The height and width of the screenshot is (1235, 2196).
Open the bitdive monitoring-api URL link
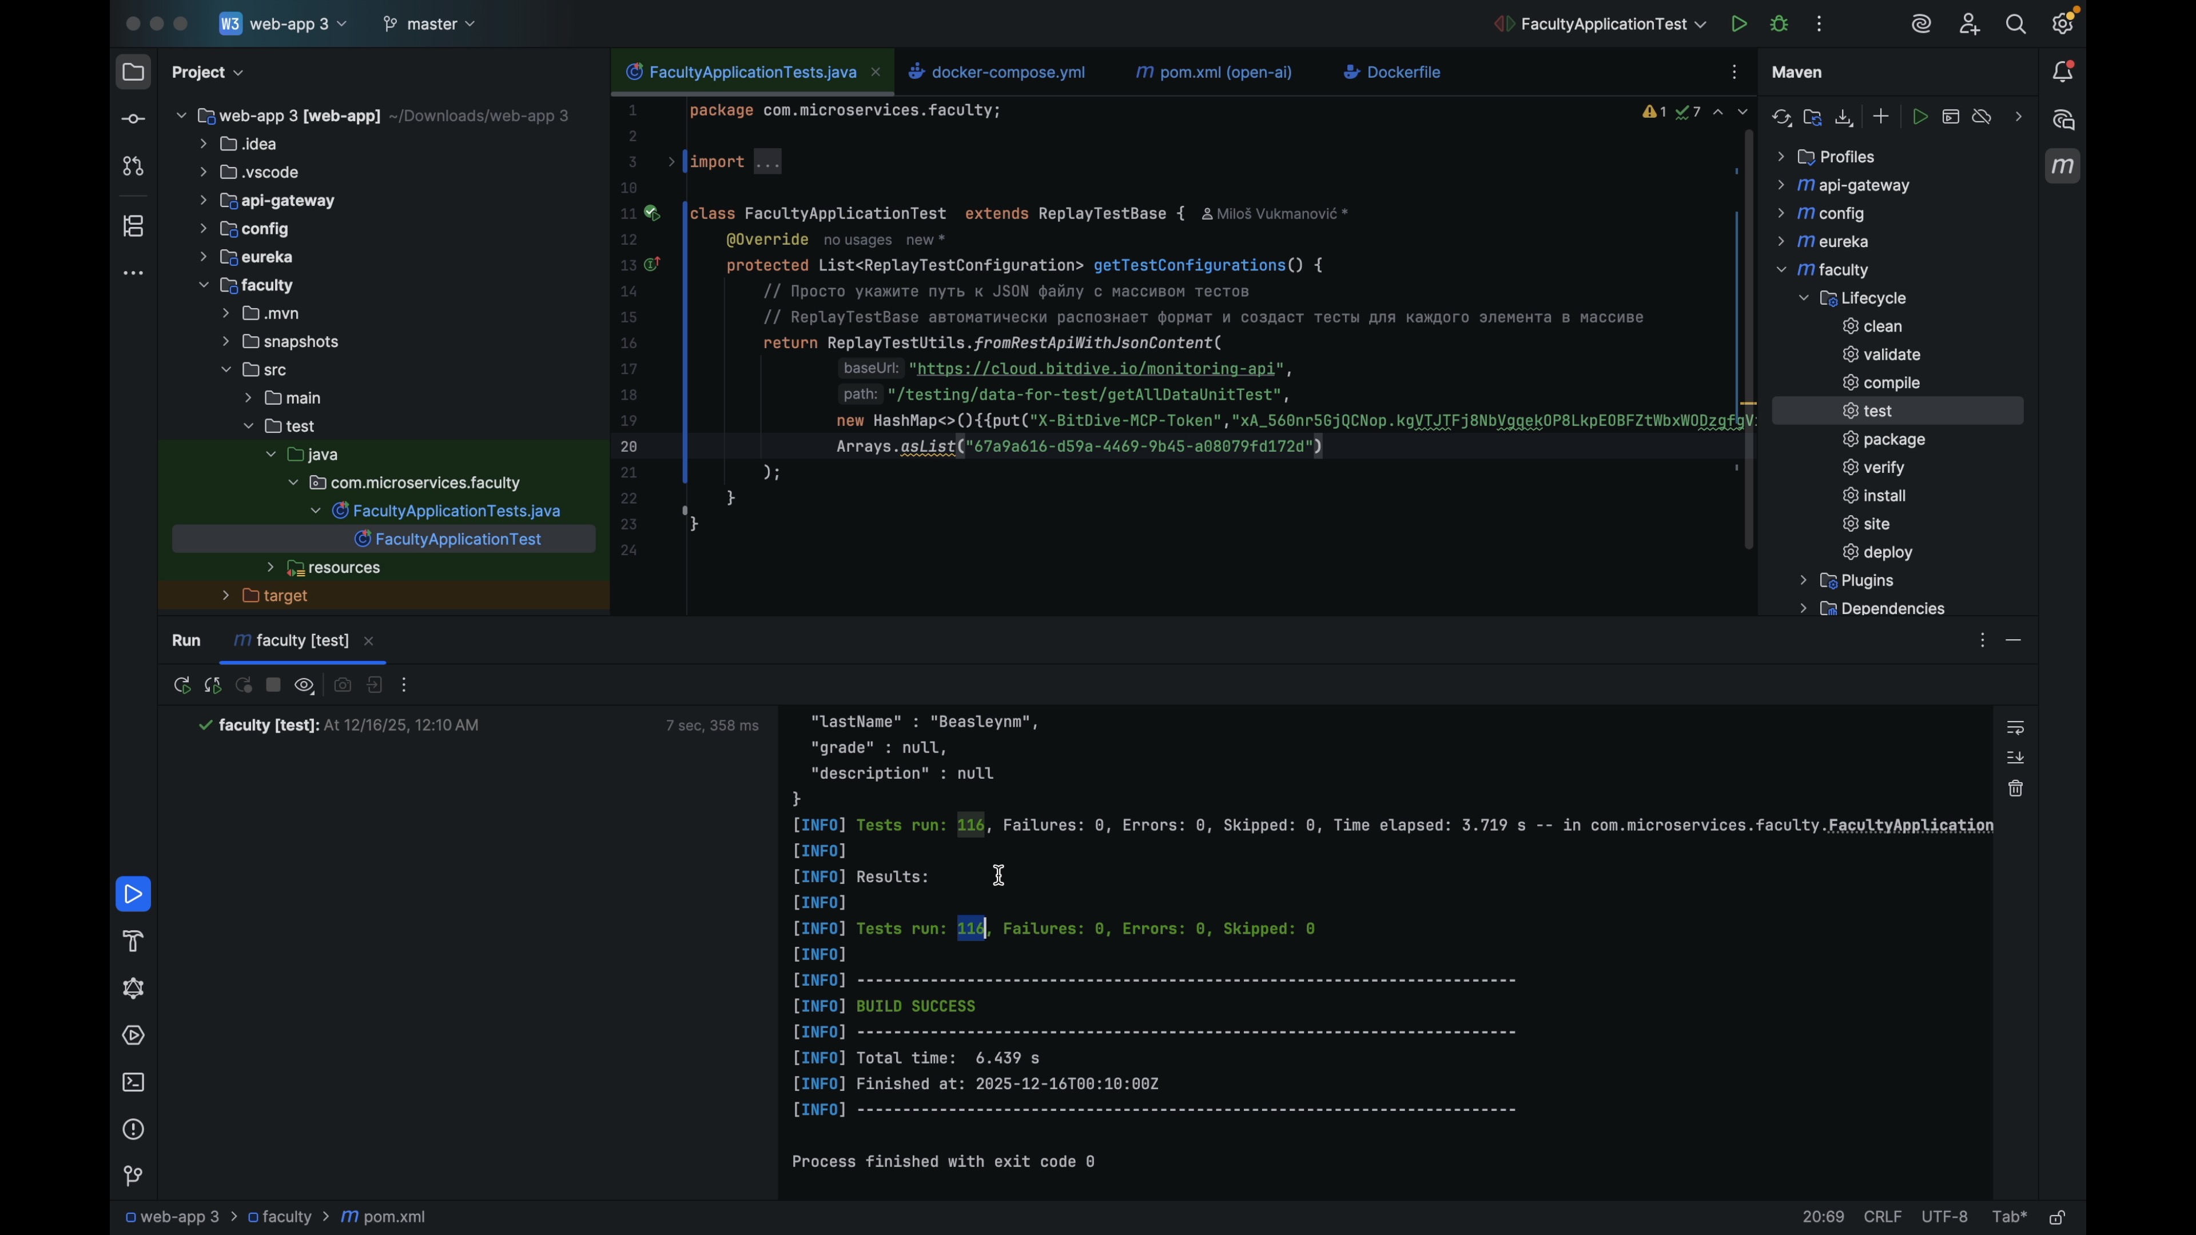coord(1097,369)
